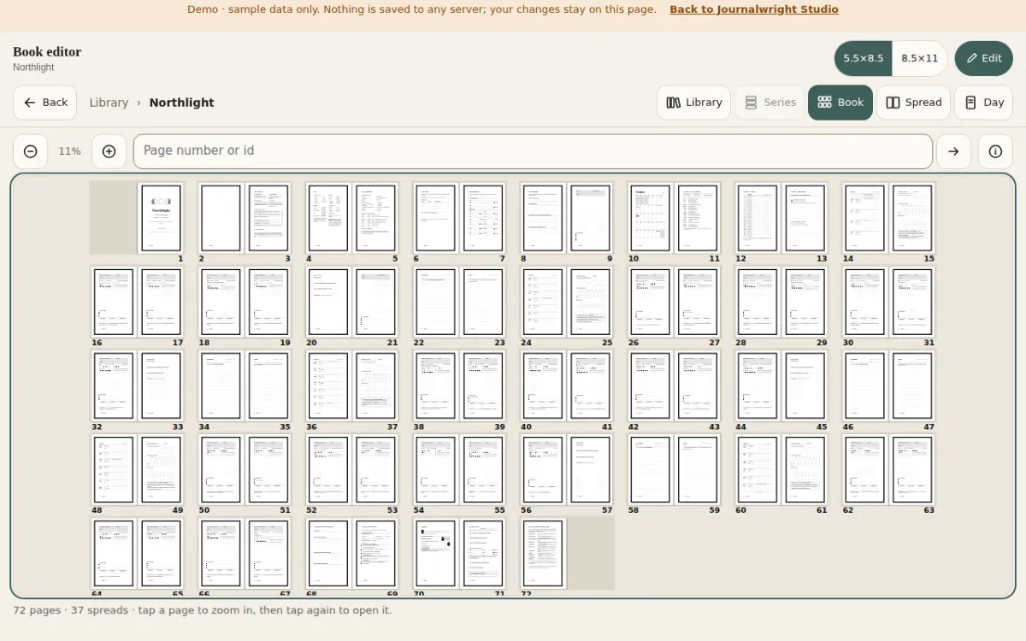Select page 72 thumbnail
The width and height of the screenshot is (1026, 641).
coord(543,553)
